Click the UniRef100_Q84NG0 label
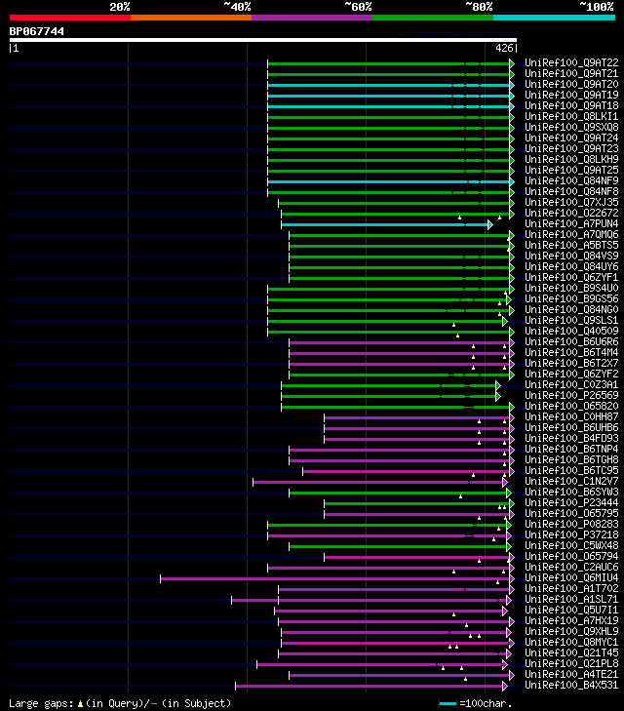 571,310
